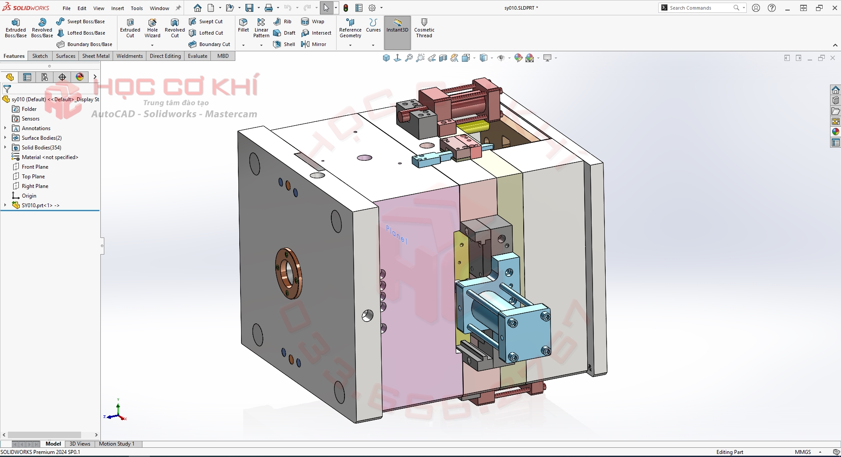Open the Appearances task pane tab
Viewport: 841px width, 457px height.
point(836,132)
